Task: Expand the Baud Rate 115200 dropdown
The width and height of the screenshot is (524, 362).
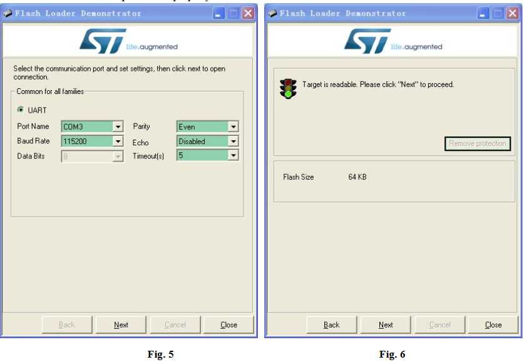Action: pyautogui.click(x=92, y=141)
